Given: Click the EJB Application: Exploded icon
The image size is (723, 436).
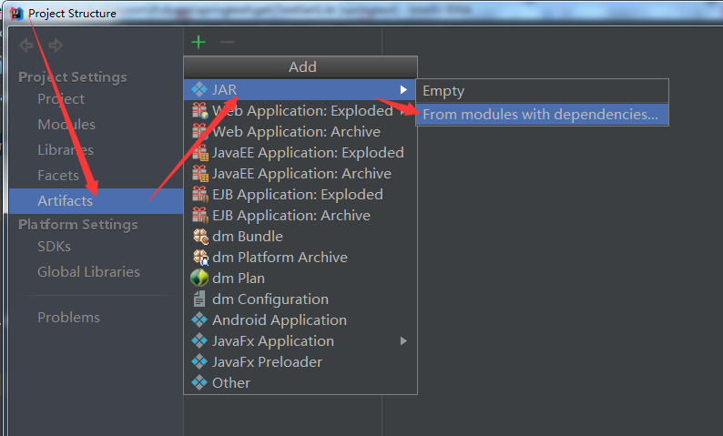Looking at the screenshot, I should tap(200, 195).
